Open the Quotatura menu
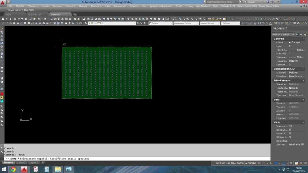 96,6
